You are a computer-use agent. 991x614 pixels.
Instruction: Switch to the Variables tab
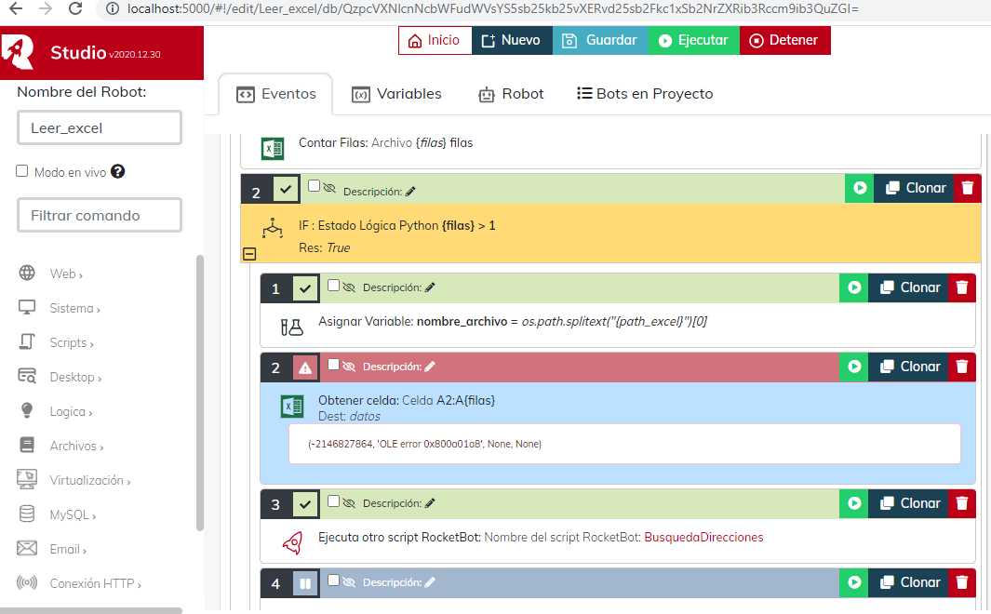click(x=396, y=94)
